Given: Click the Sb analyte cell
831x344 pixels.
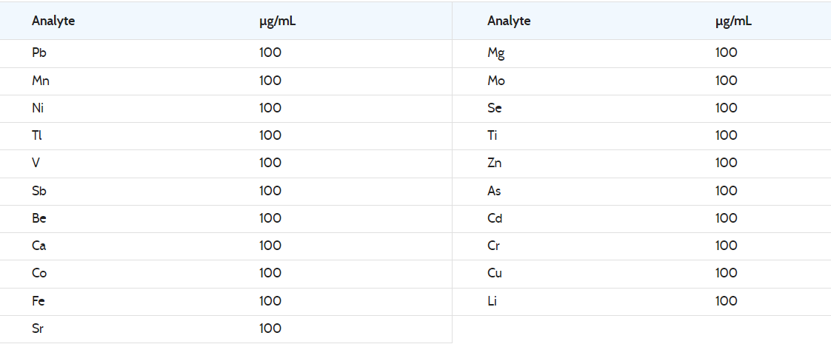Looking at the screenshot, I should [x=39, y=191].
